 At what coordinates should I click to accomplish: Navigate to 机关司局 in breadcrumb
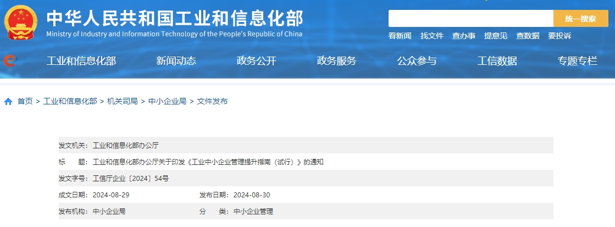[122, 101]
